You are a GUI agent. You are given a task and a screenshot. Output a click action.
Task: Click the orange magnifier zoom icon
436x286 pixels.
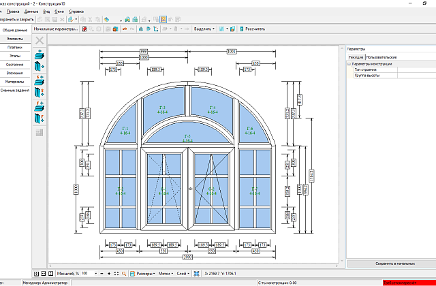[124, 274]
